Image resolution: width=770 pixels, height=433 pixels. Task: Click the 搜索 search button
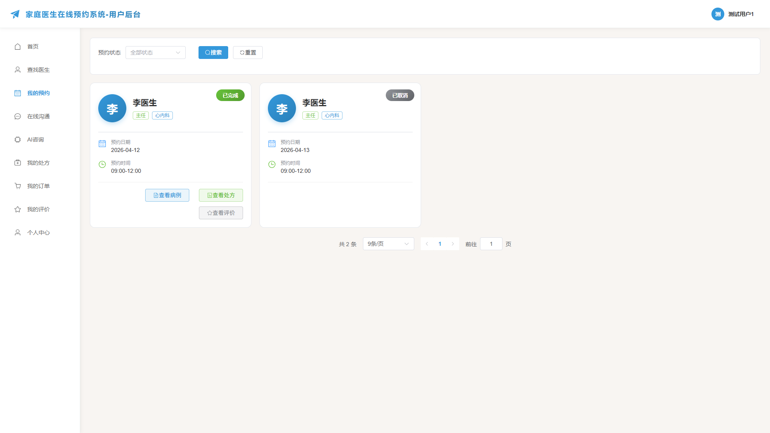point(213,53)
